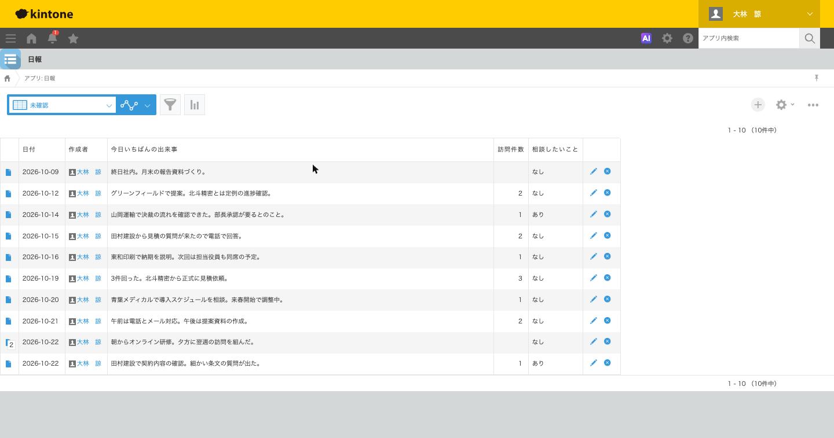
Task: Open the header settings gear
Action: (667, 38)
